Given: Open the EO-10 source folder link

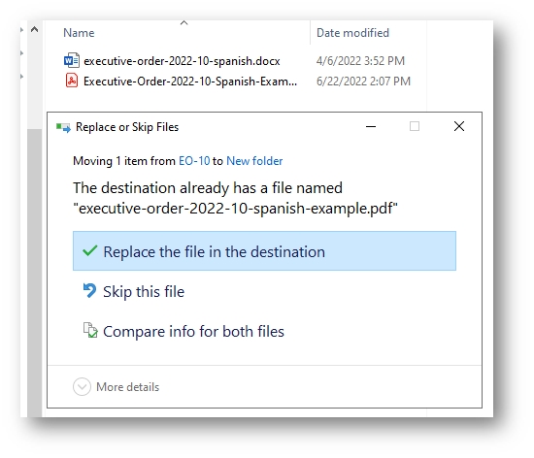Looking at the screenshot, I should click(x=194, y=161).
